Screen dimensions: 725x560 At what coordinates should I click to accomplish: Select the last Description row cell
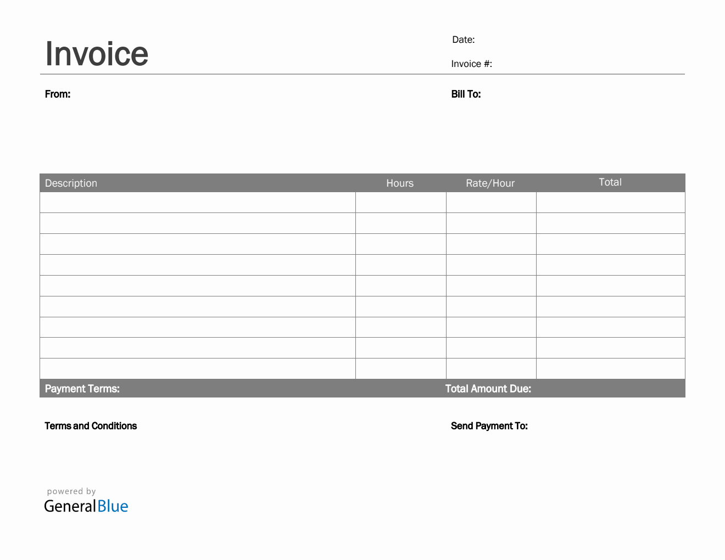[x=198, y=368]
